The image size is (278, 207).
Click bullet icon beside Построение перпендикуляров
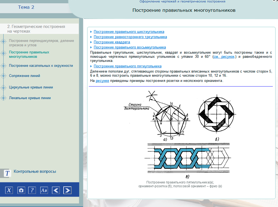(3, 41)
